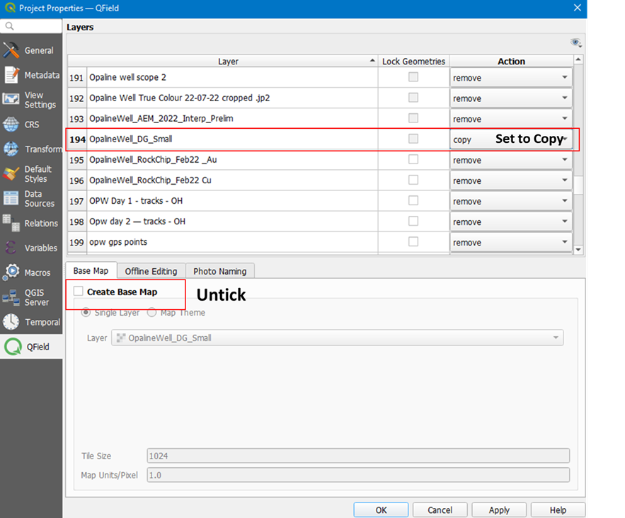Select row number 196 header
625x518 pixels.
pos(77,180)
